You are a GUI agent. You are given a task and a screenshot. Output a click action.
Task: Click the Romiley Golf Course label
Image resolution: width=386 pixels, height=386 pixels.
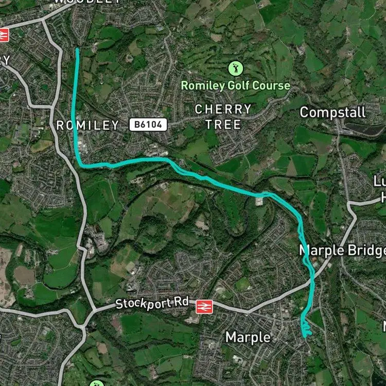pyautogui.click(x=236, y=85)
